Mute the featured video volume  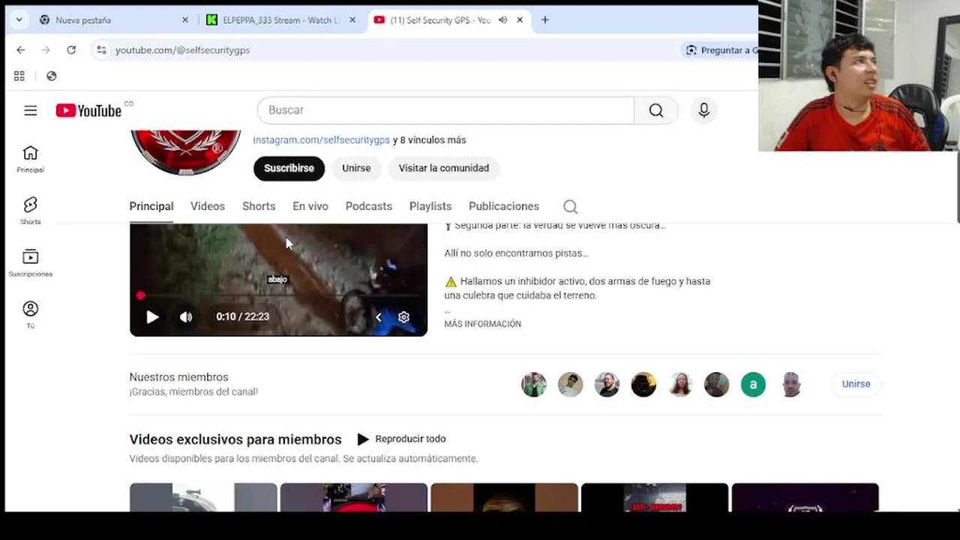(x=186, y=316)
